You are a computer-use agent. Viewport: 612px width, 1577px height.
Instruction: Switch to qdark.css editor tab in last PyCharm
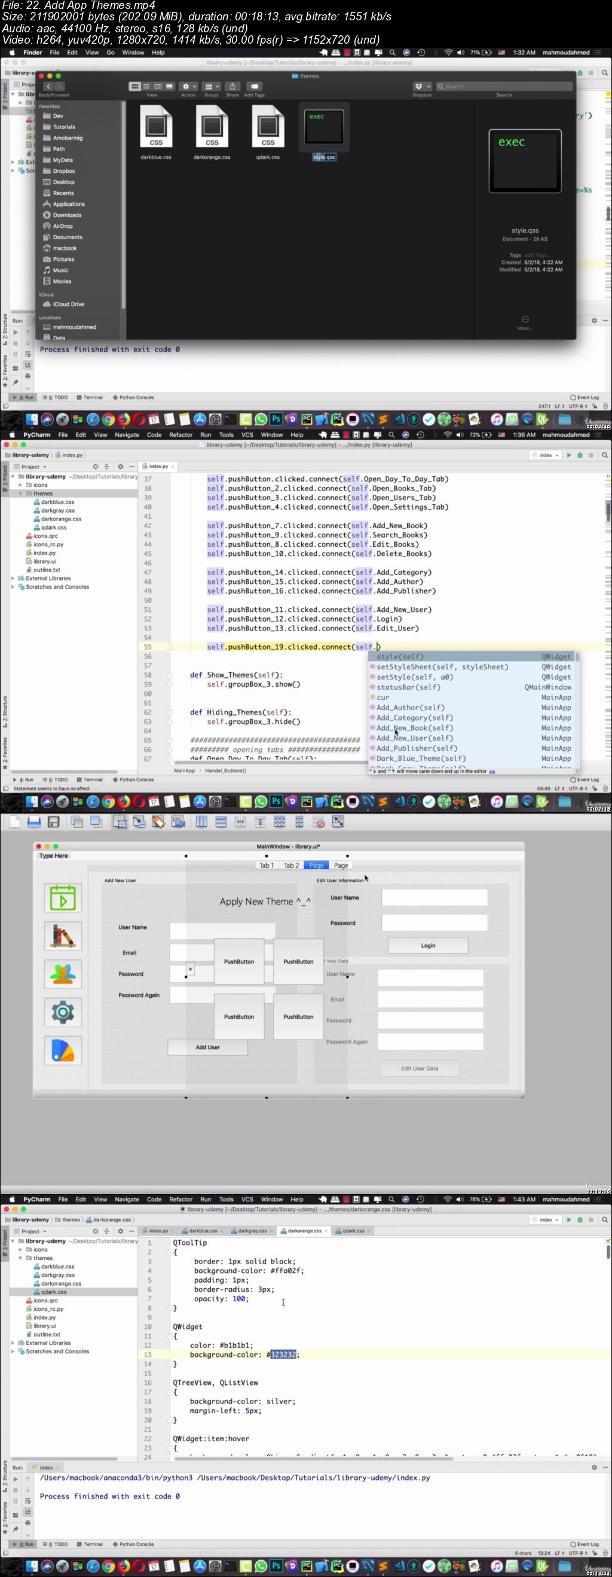coord(353,1231)
